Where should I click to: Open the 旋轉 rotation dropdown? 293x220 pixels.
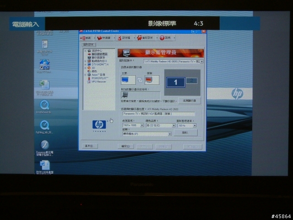pos(147,134)
